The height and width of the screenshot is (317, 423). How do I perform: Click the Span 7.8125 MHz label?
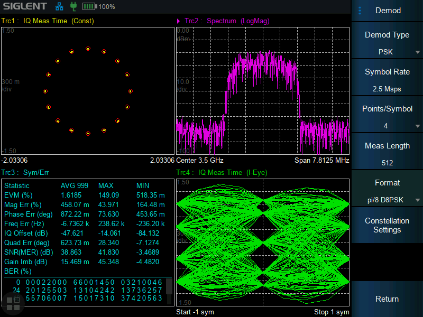click(321, 160)
